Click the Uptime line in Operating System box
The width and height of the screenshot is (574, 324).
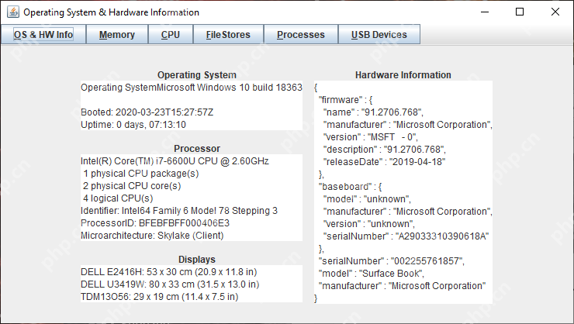pos(133,125)
